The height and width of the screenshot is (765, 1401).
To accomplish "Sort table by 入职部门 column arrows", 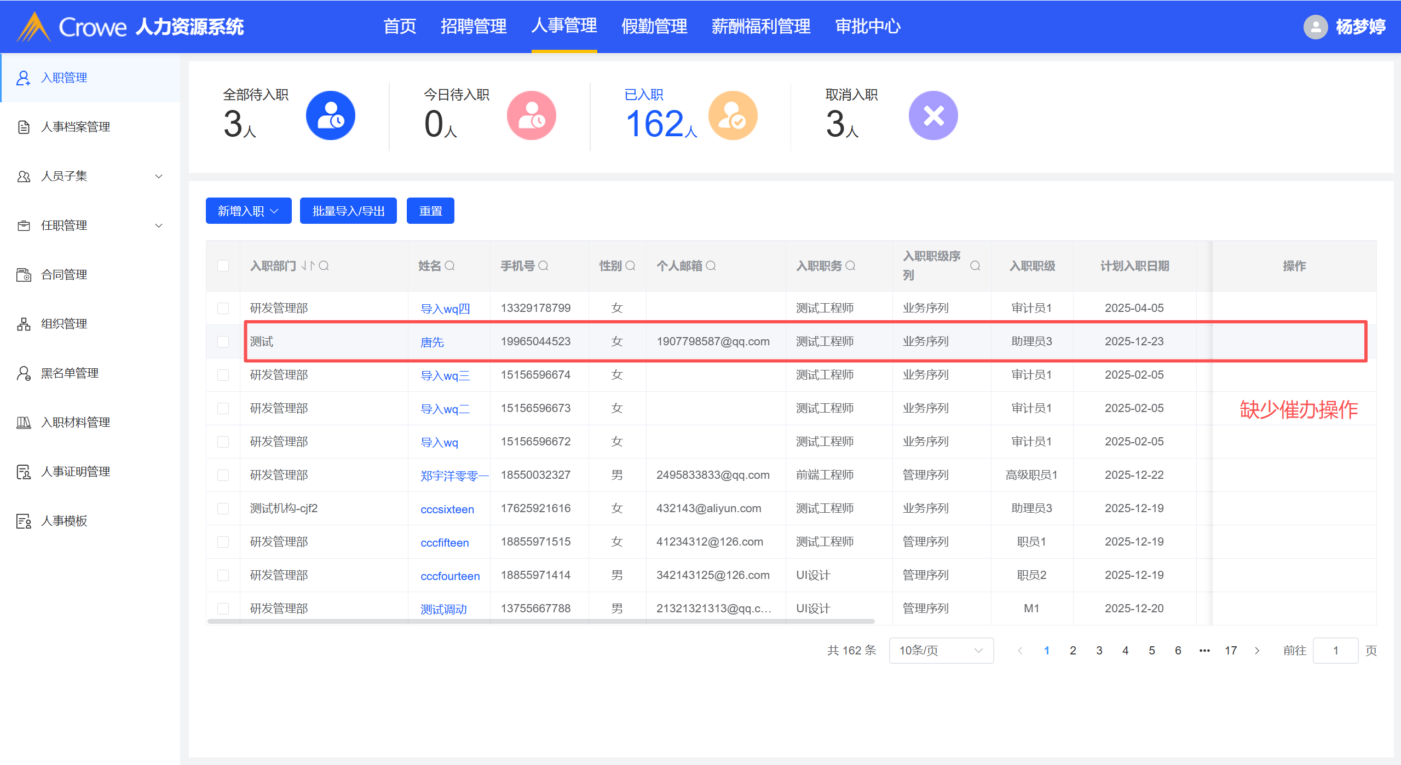I will coord(308,266).
